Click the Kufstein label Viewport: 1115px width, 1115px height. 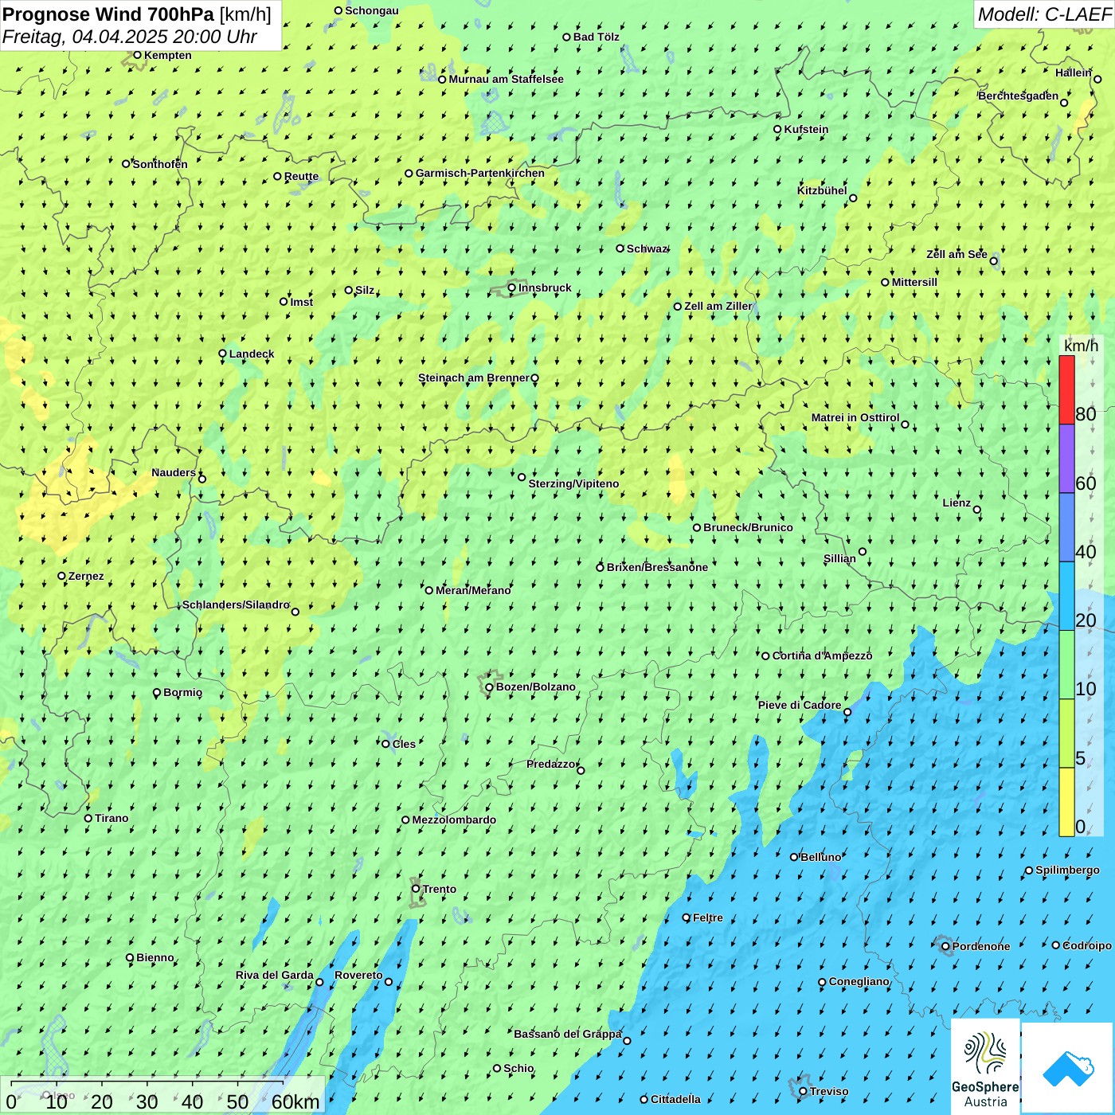click(x=806, y=129)
